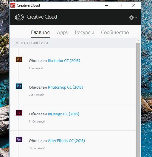Minimize the Creative Cloud window
The width and height of the screenshot is (152, 157).
pos(107,5)
